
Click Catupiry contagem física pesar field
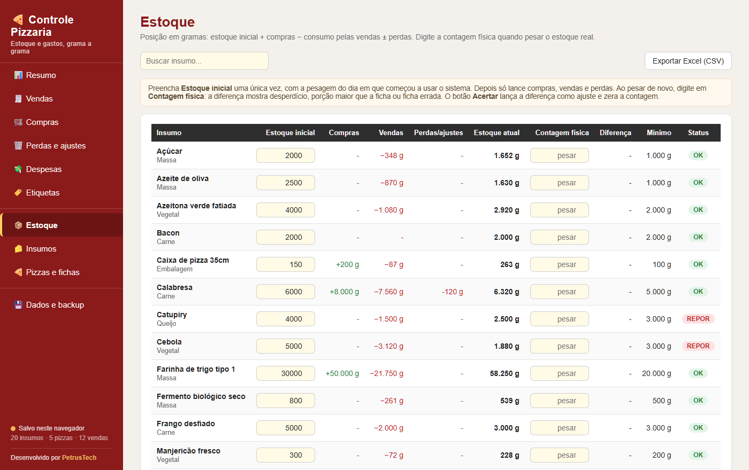[x=560, y=319]
